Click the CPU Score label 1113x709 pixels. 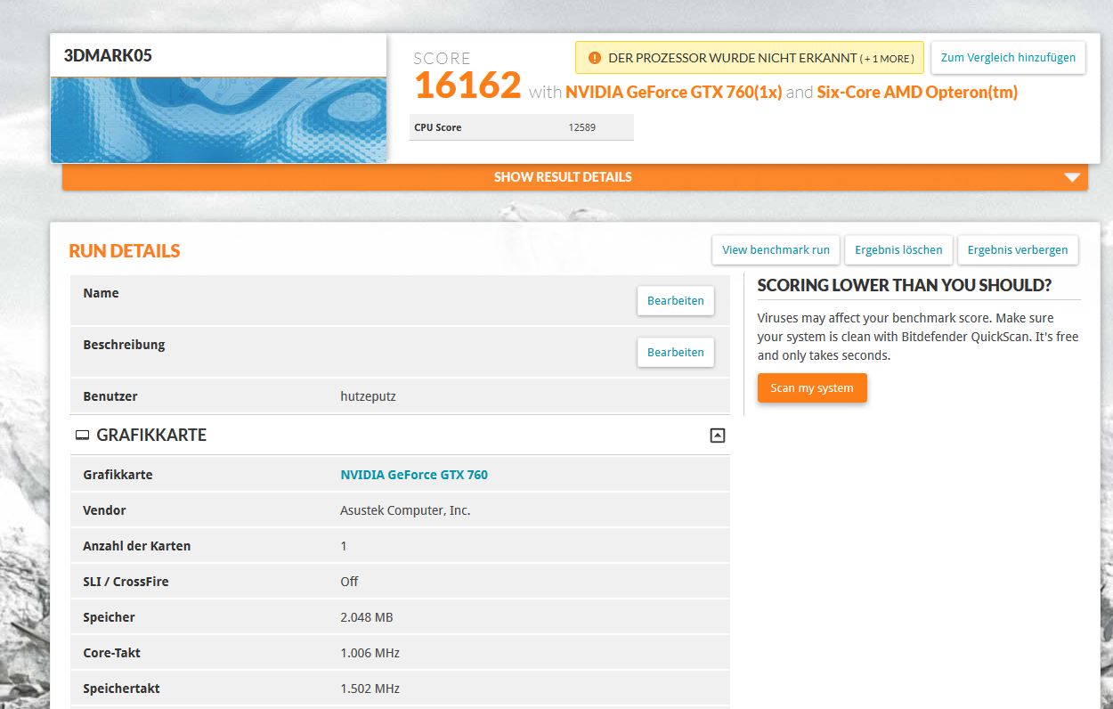437,127
